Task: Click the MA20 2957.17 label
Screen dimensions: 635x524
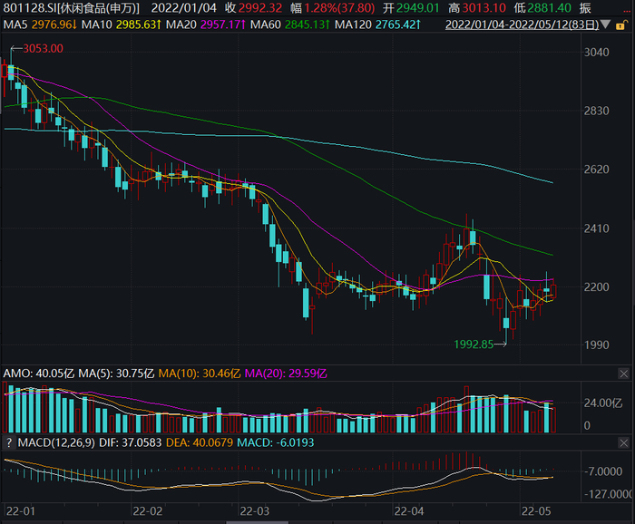Action: pos(206,24)
